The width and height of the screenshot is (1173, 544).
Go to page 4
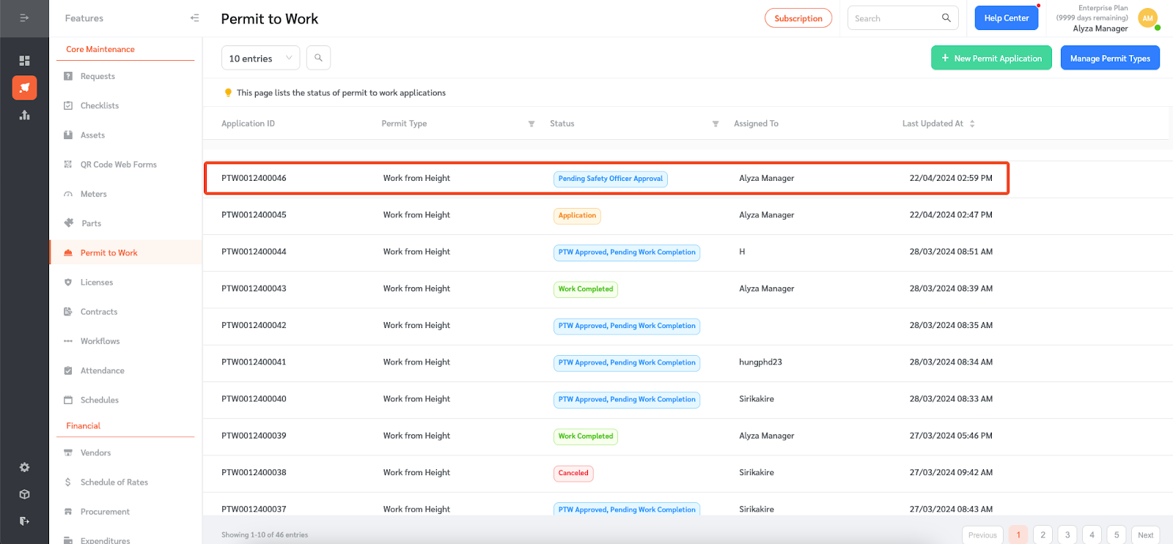click(1092, 535)
